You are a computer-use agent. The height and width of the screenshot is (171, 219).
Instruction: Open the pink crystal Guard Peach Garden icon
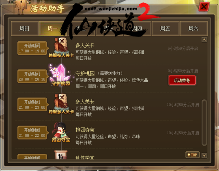pos(61,75)
